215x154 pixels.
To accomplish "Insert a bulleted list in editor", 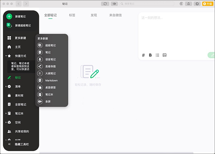I will [157, 55].
